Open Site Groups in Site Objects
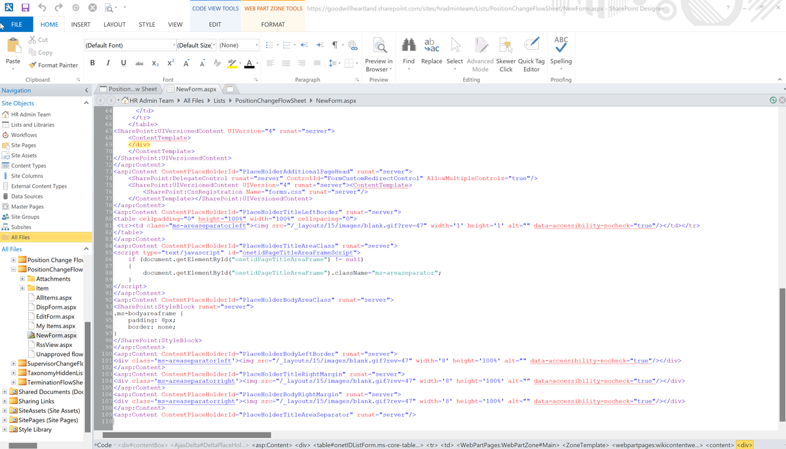Image resolution: width=786 pixels, height=449 pixels. (25, 217)
